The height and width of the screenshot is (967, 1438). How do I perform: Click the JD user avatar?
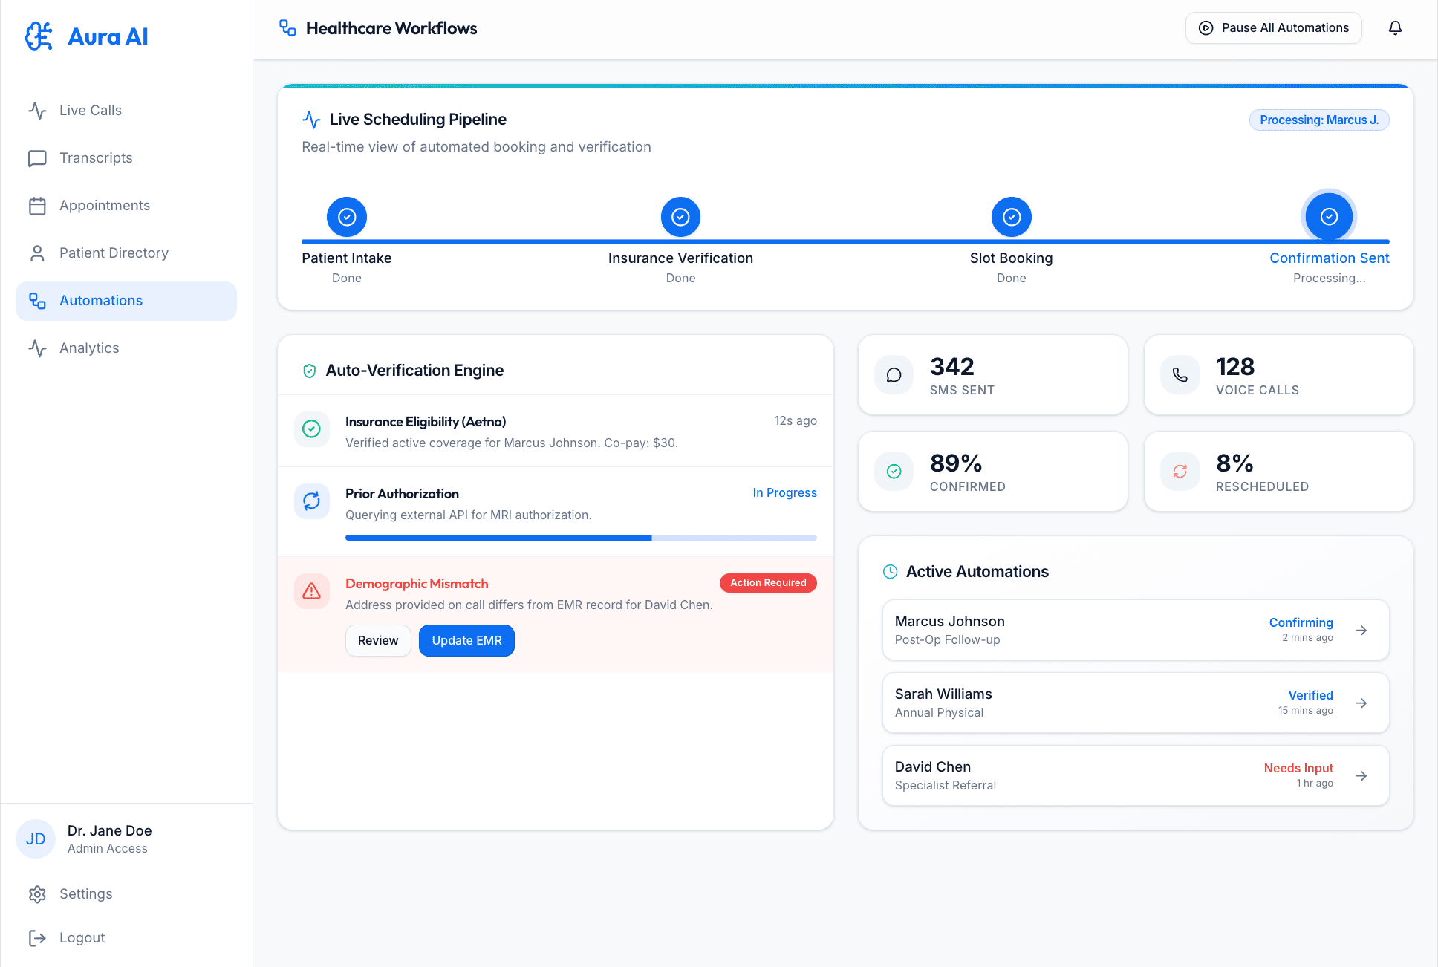point(36,839)
